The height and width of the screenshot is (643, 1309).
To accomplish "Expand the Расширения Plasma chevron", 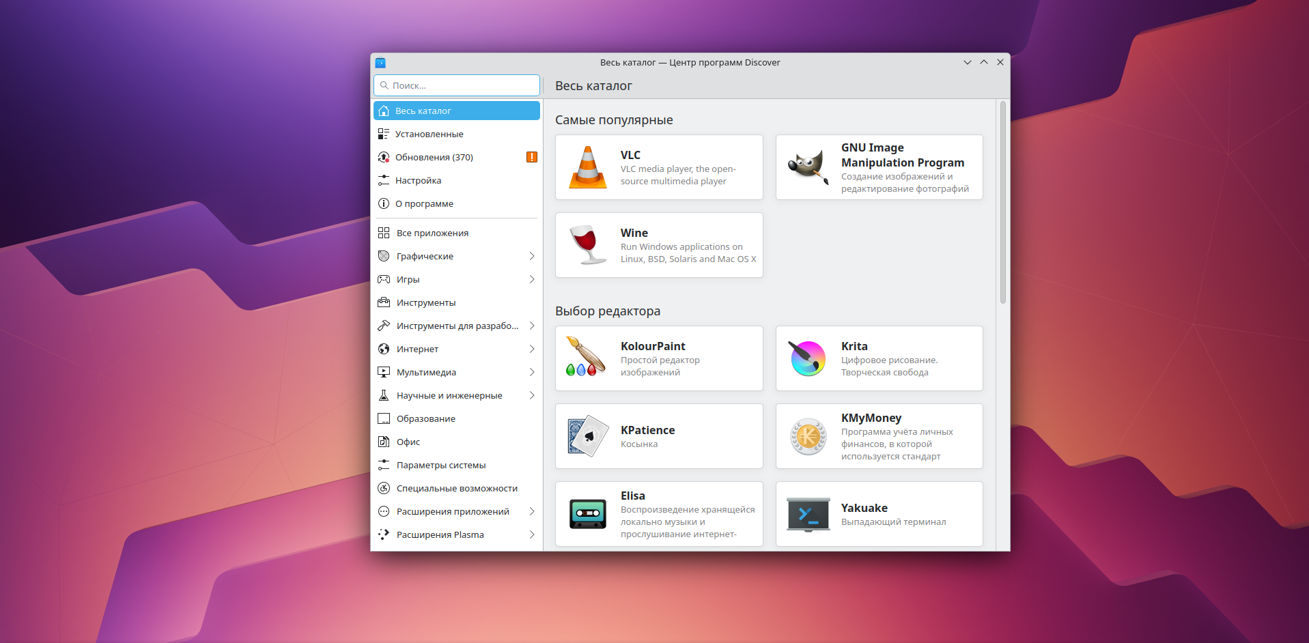I will click(532, 534).
